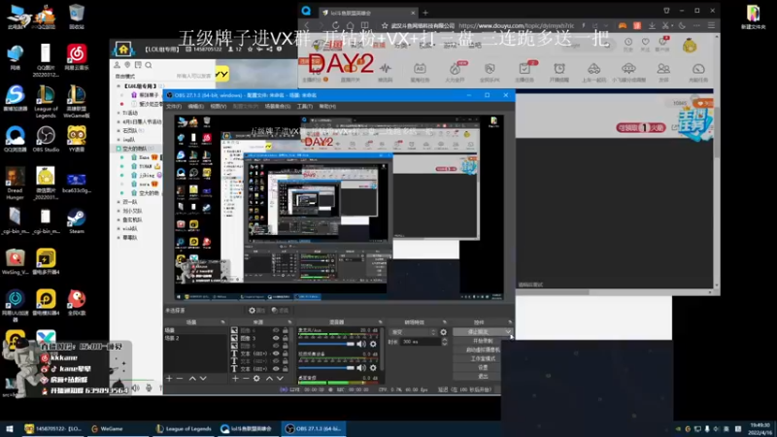Click the favorite star icon in YY header
777x437 pixels.
(x=251, y=50)
